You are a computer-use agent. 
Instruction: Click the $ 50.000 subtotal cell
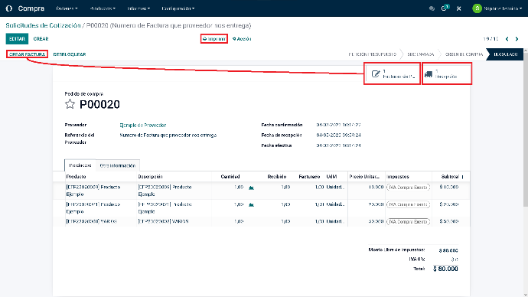pos(449,221)
